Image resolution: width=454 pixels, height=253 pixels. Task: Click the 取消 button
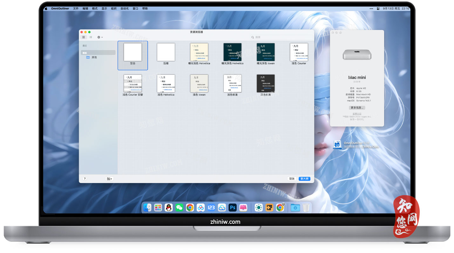coord(292,179)
